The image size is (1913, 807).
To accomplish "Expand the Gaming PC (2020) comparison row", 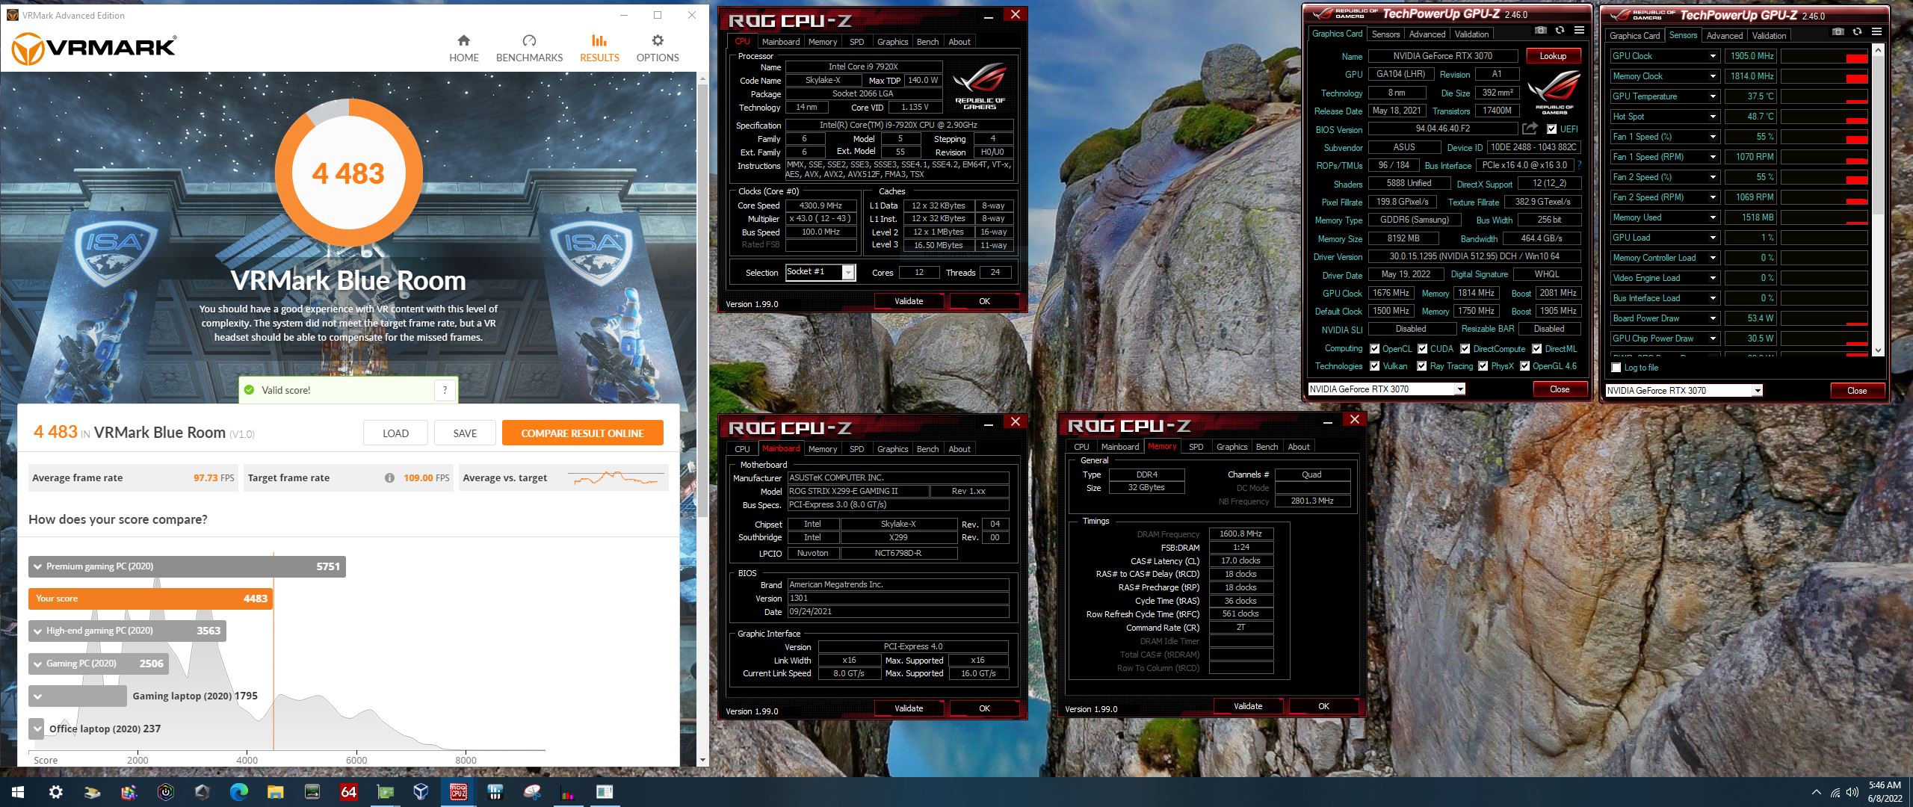I will tap(37, 664).
